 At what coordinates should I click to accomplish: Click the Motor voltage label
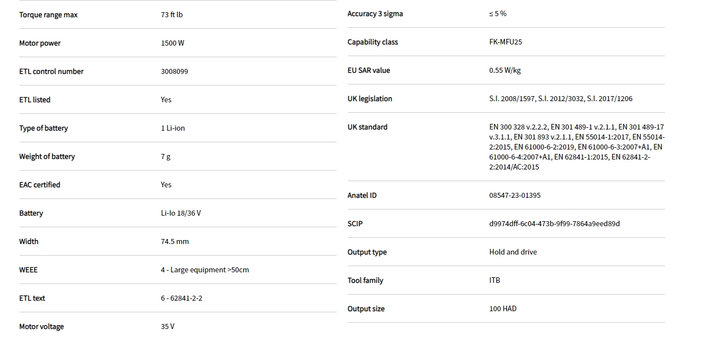(41, 327)
